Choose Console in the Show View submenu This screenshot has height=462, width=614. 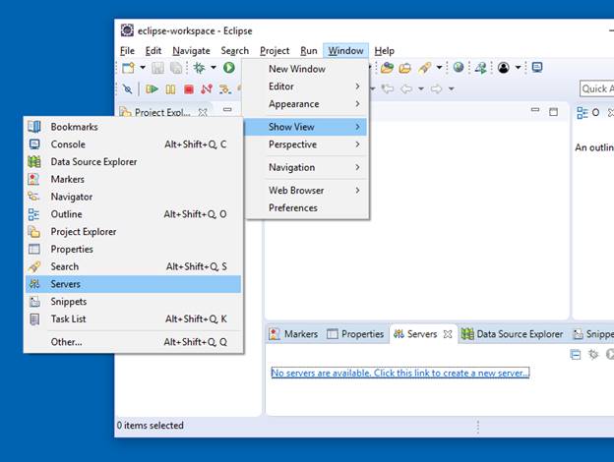click(68, 144)
